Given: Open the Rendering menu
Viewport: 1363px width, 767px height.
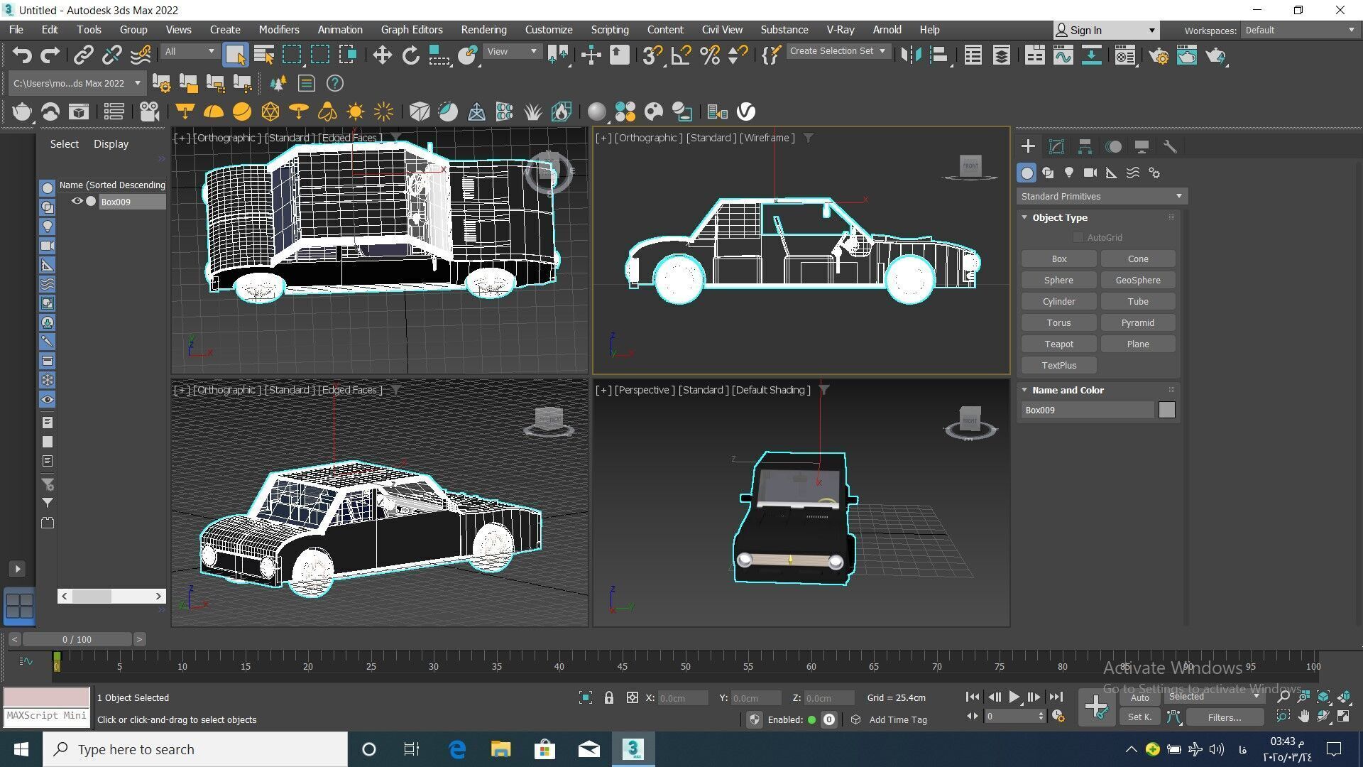Looking at the screenshot, I should pyautogui.click(x=483, y=30).
